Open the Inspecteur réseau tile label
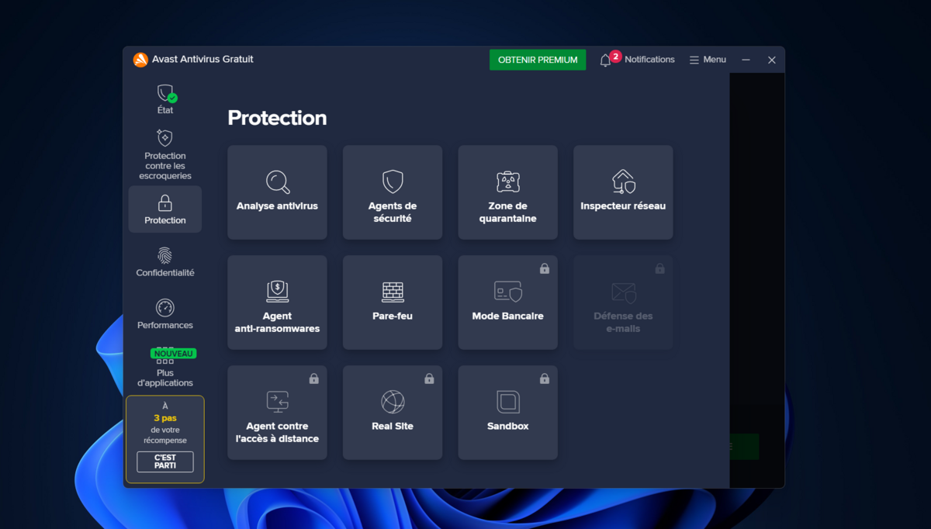931x529 pixels. 623,206
